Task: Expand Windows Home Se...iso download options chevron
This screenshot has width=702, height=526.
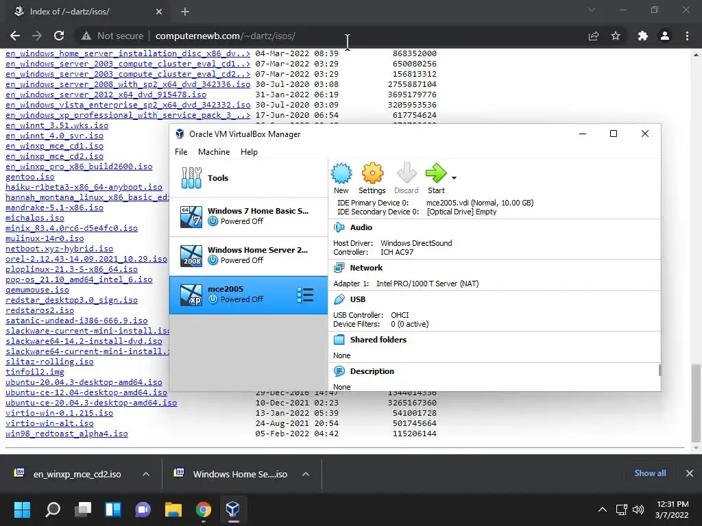Action: pos(306,474)
